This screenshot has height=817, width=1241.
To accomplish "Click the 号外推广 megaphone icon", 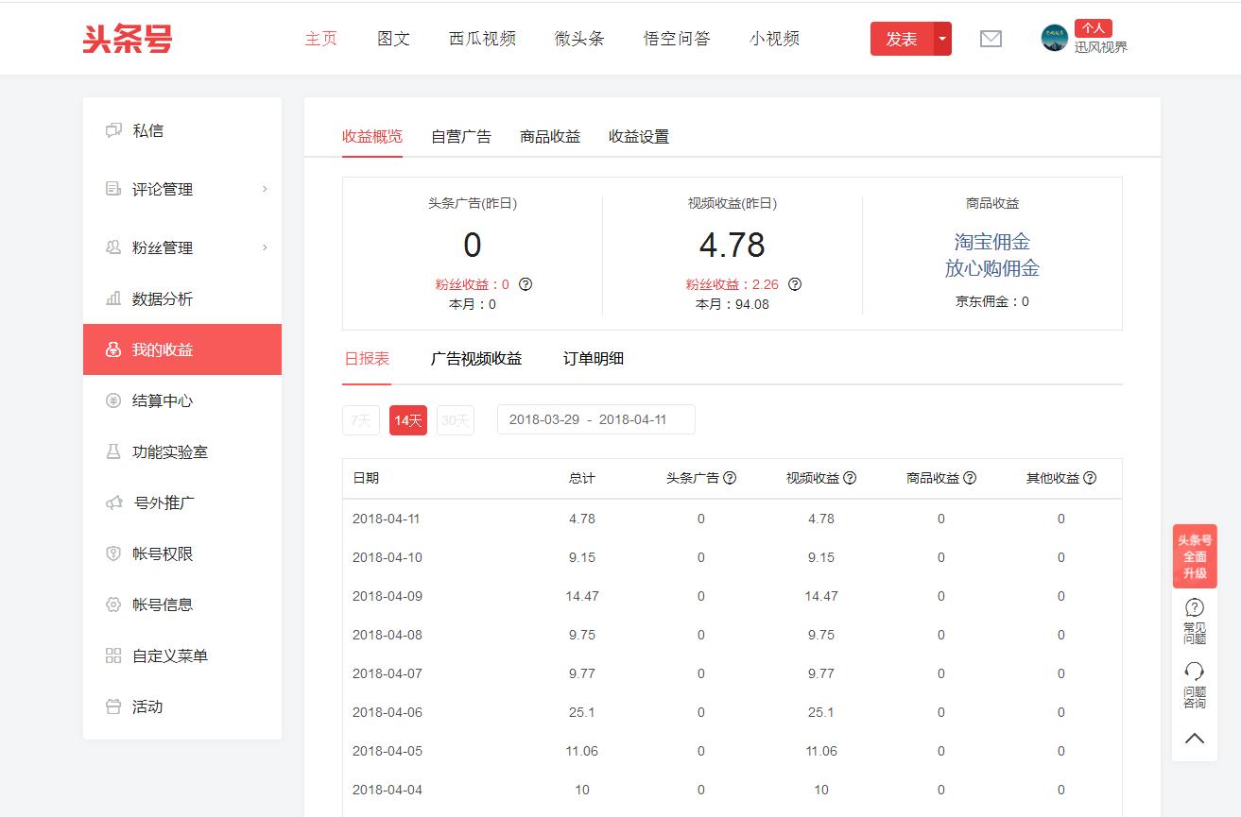I will [x=114, y=502].
